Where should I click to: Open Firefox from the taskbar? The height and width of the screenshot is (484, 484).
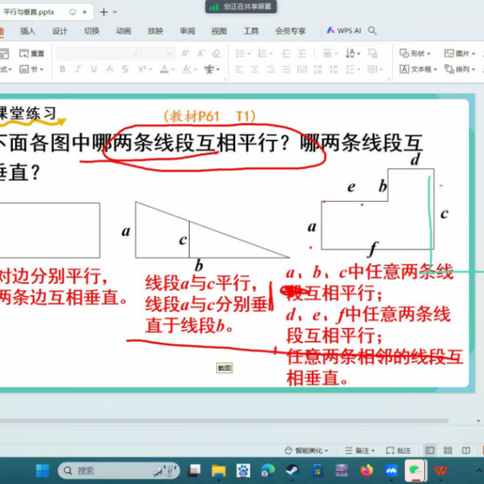(x=366, y=470)
